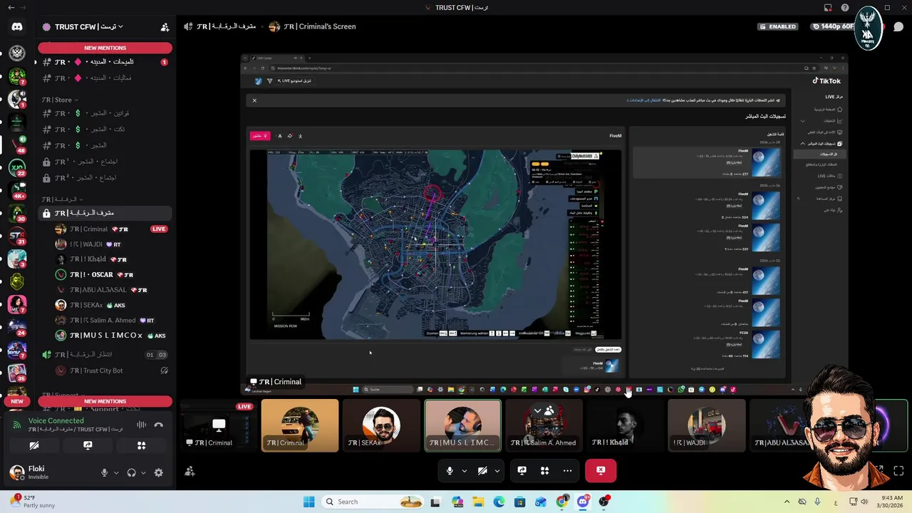Select WAJDI participant tile

(706, 425)
